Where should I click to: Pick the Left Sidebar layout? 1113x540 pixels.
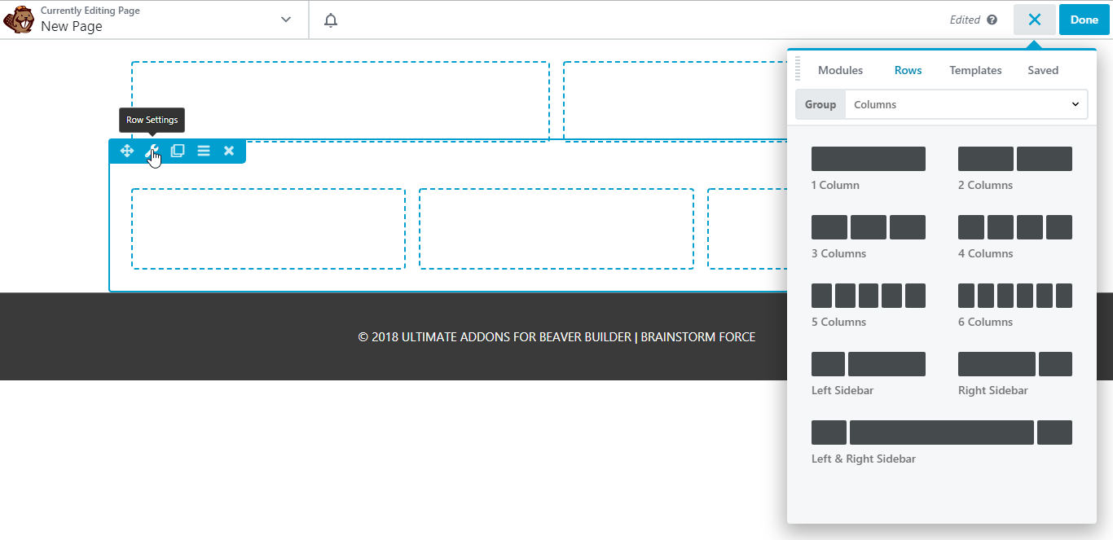pyautogui.click(x=868, y=364)
